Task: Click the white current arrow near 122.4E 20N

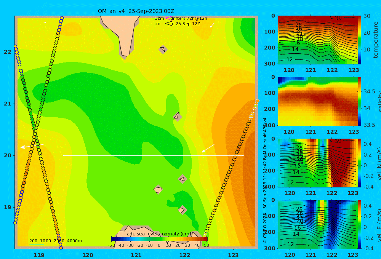Action: click(208, 149)
